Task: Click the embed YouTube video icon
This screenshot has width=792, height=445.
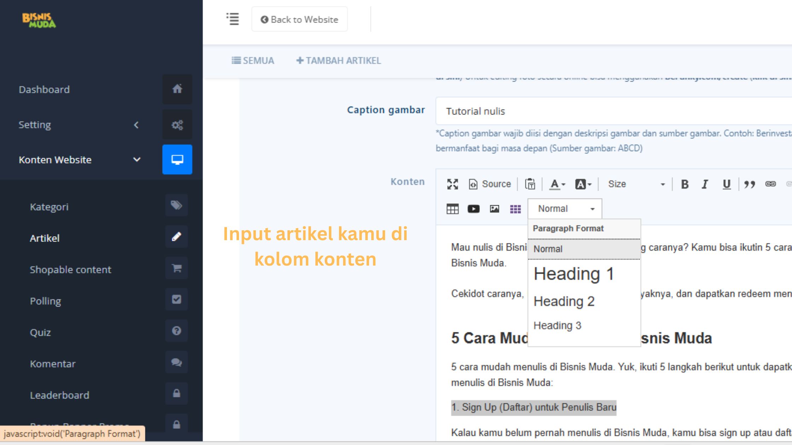Action: [473, 209]
